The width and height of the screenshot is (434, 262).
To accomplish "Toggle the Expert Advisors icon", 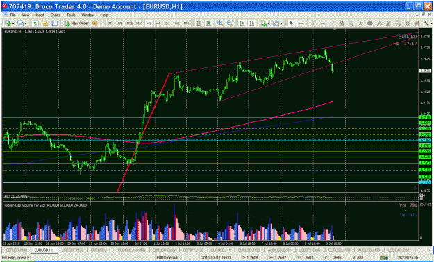I will click(94, 24).
